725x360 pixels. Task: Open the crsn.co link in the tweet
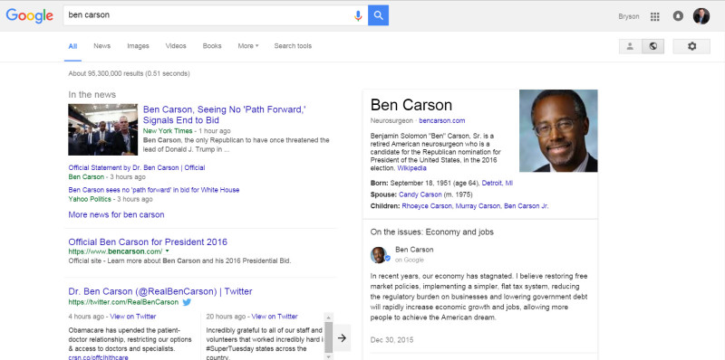coord(98,357)
